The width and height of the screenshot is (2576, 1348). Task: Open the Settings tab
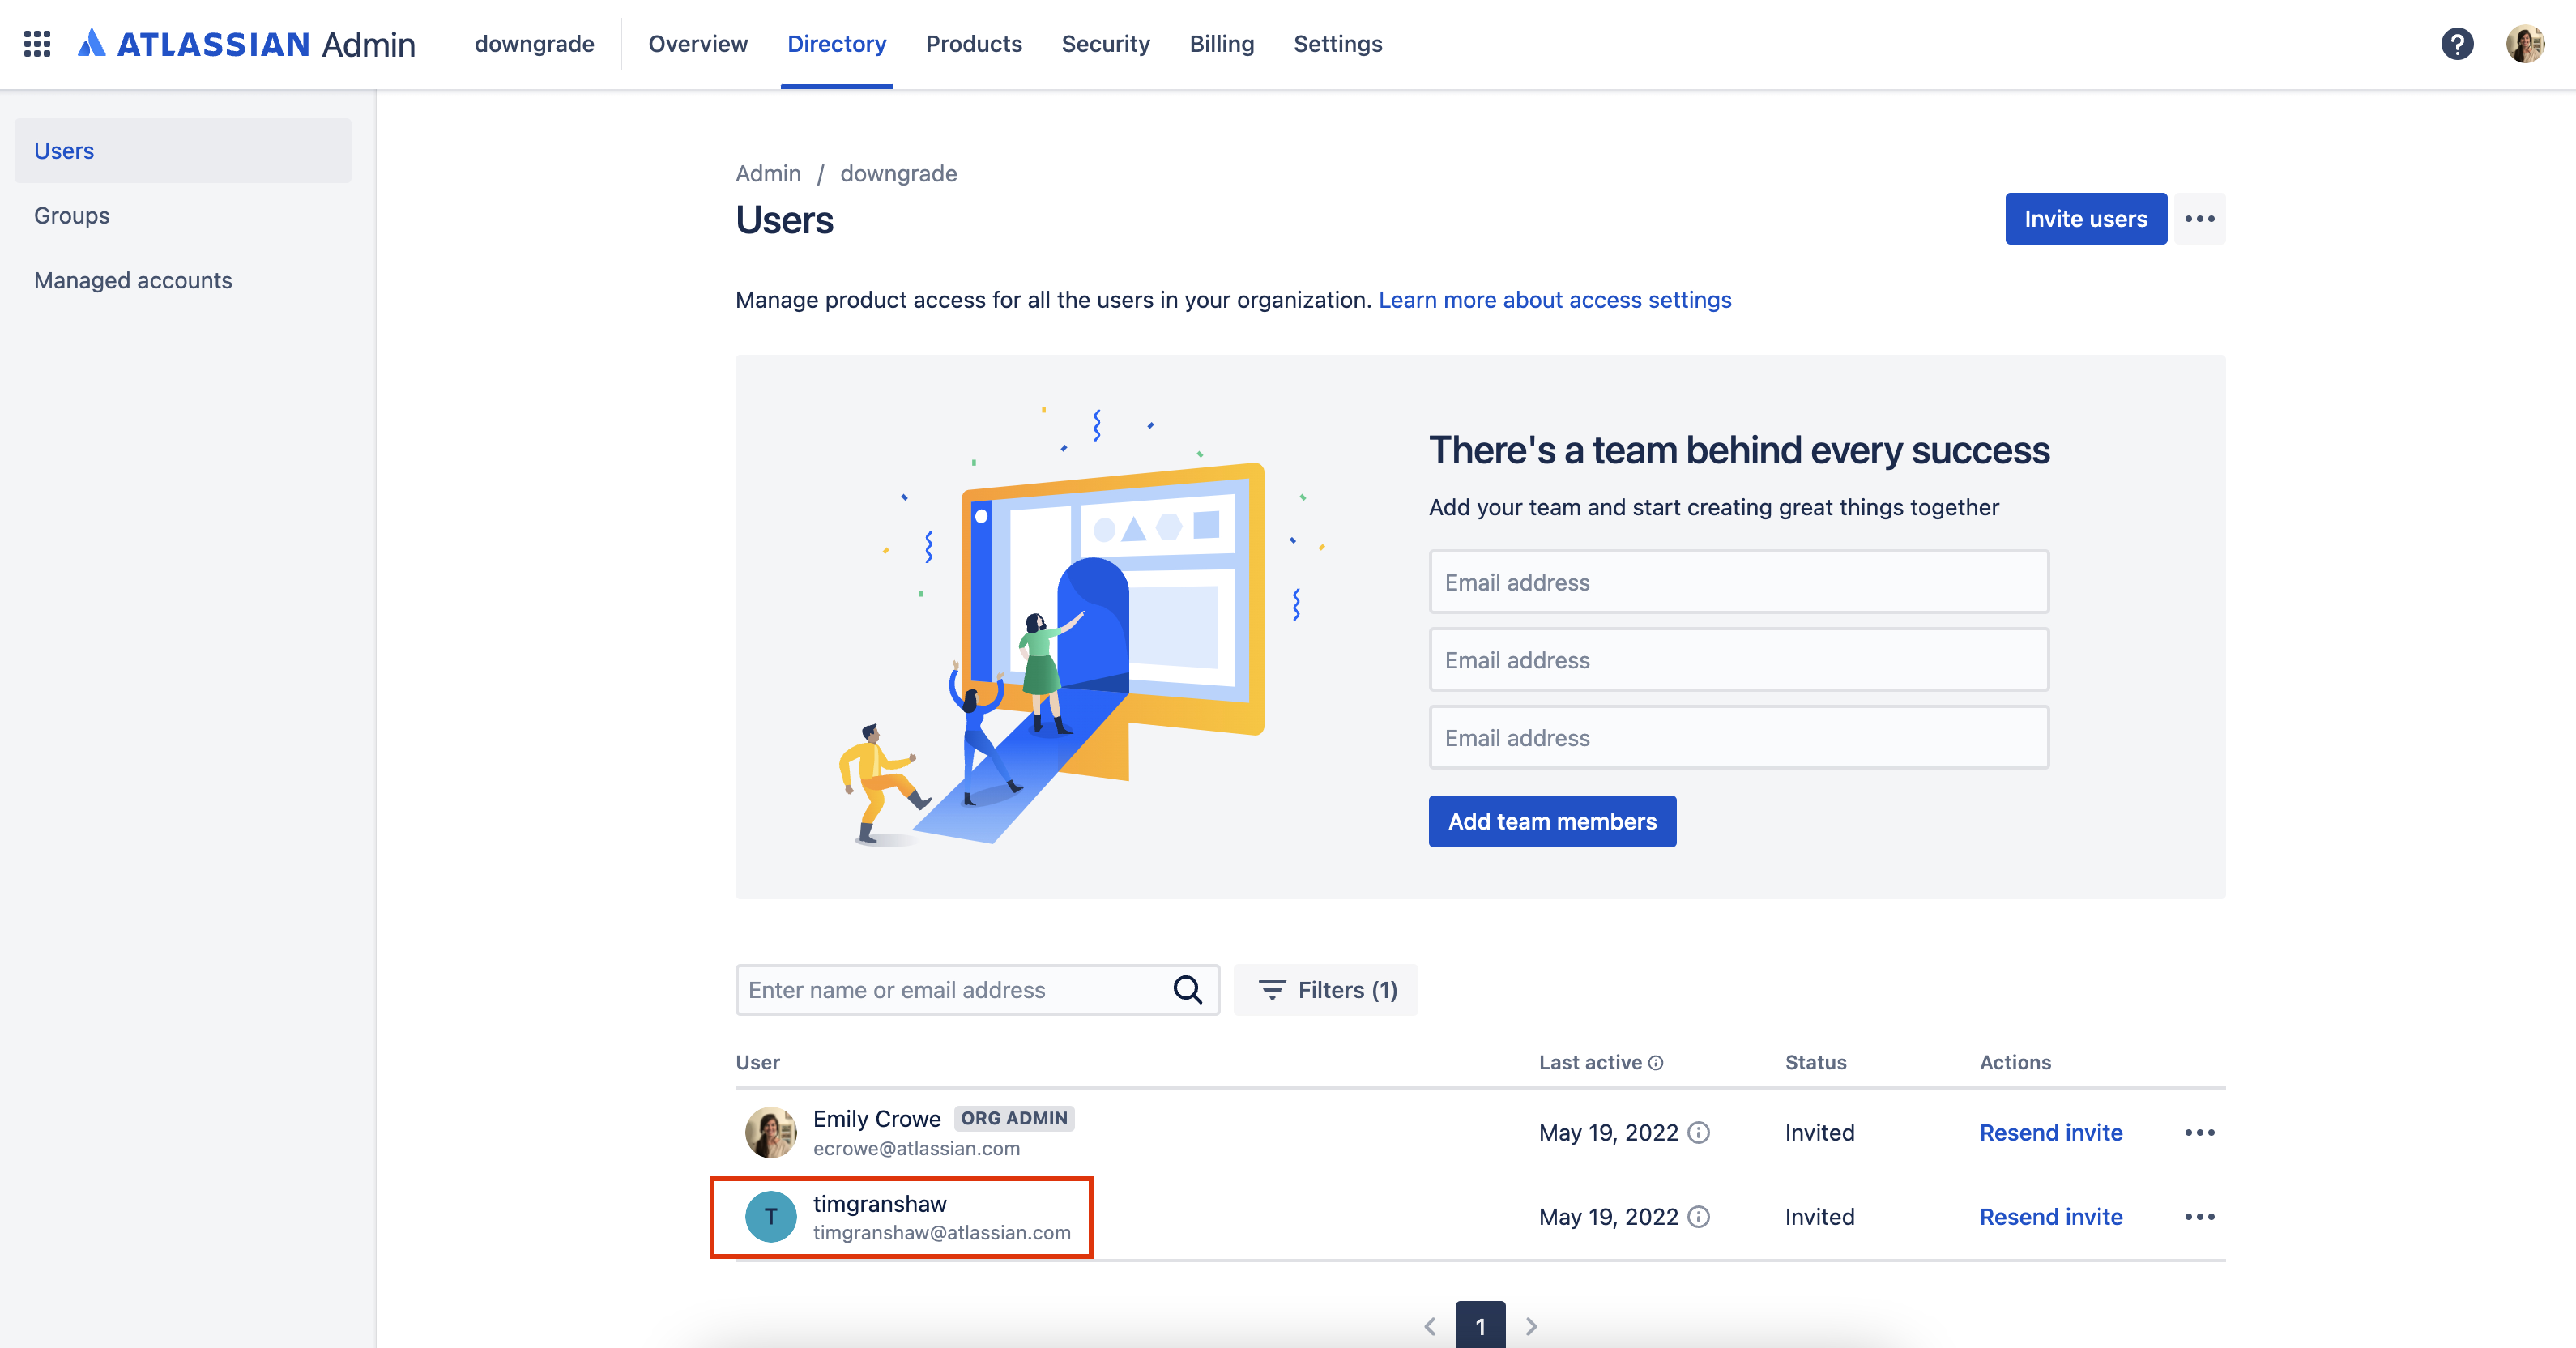tap(1337, 44)
